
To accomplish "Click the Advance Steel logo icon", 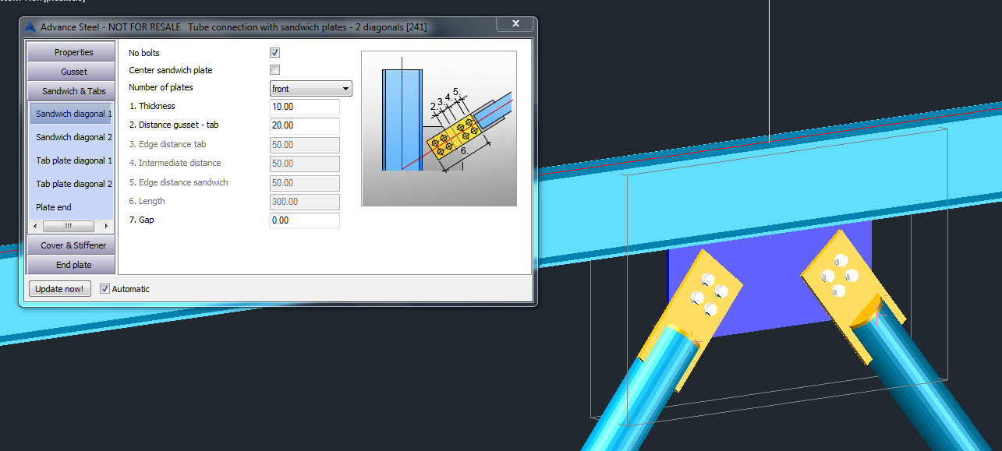I will (x=30, y=26).
